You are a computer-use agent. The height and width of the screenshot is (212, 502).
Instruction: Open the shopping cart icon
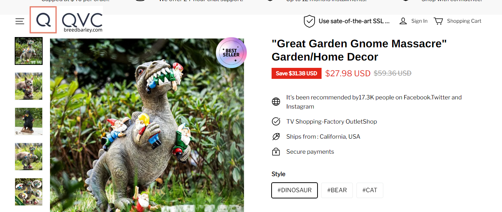pos(438,21)
